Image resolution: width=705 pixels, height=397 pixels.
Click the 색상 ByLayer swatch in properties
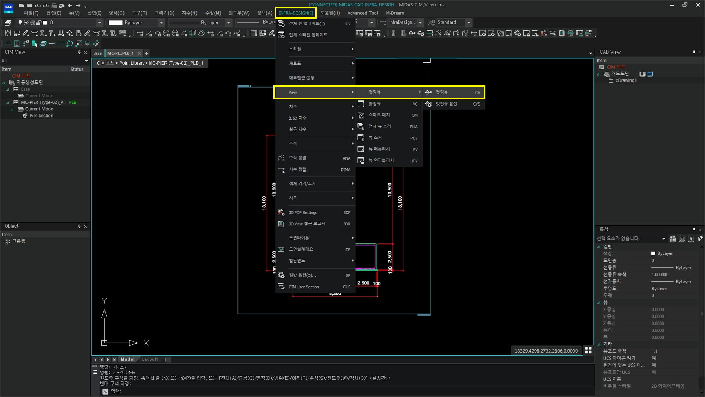tap(653, 253)
